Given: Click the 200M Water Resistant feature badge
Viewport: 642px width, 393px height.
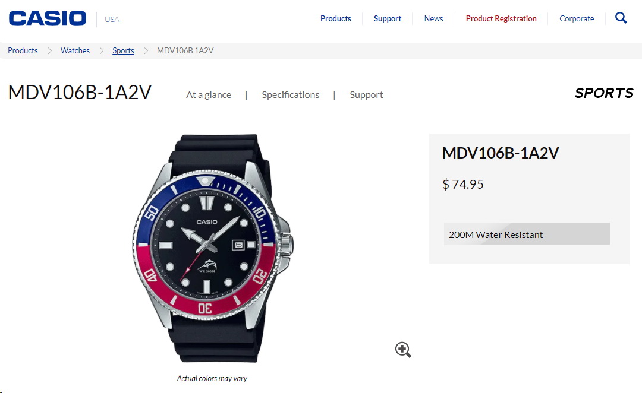Looking at the screenshot, I should point(527,234).
